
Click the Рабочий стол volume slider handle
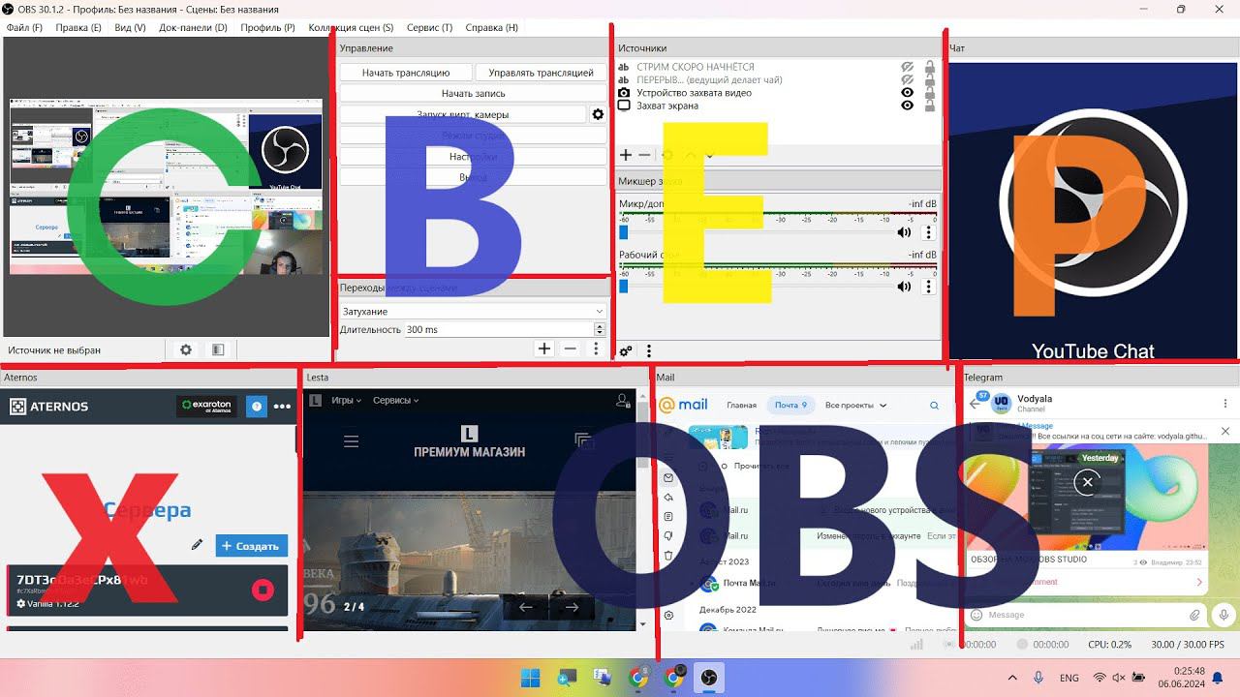tap(624, 287)
